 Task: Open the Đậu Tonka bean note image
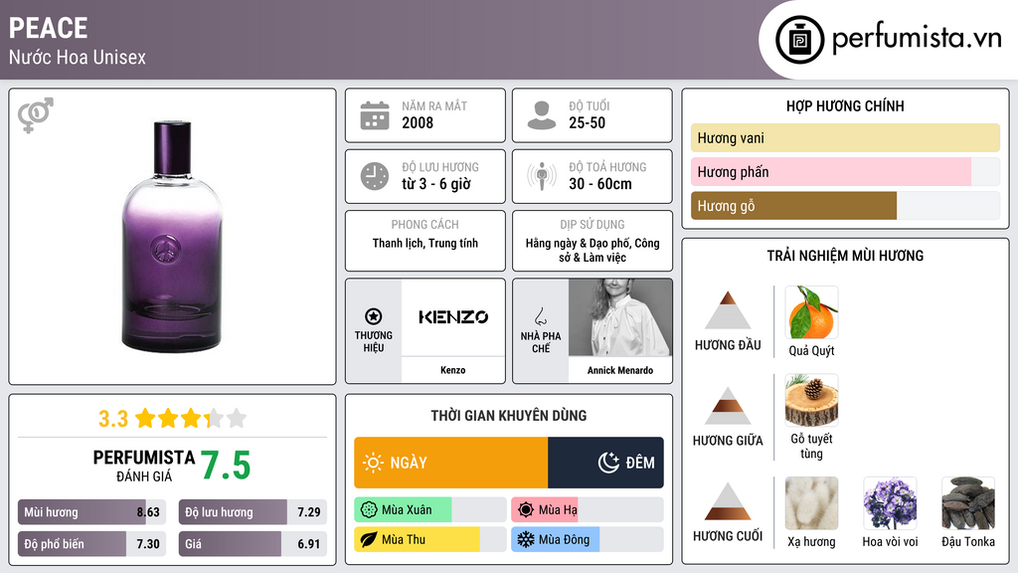(968, 503)
